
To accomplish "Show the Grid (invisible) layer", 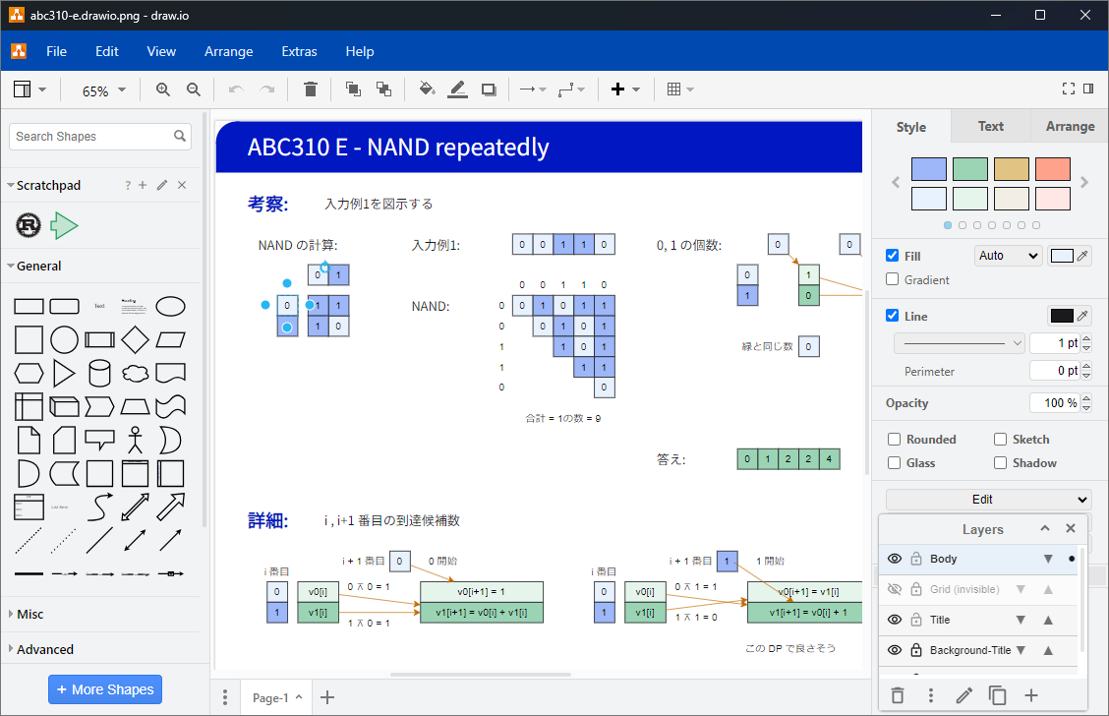I will click(x=895, y=589).
